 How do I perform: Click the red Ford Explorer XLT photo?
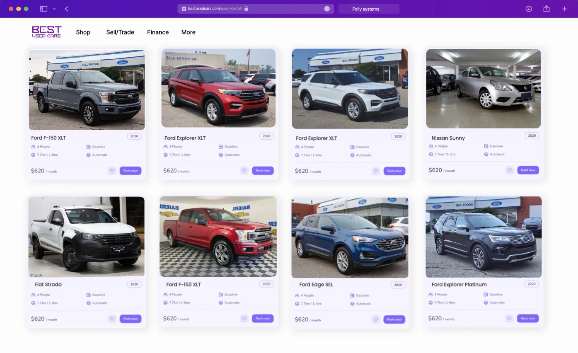pyautogui.click(x=218, y=88)
